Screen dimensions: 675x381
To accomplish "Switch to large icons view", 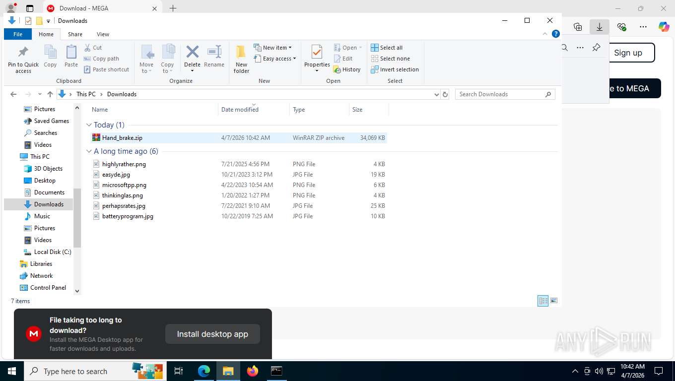I will point(554,301).
